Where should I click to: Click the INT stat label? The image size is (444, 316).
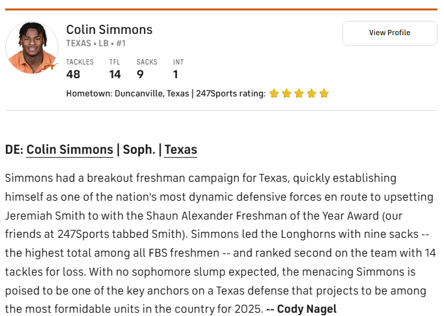pos(178,62)
